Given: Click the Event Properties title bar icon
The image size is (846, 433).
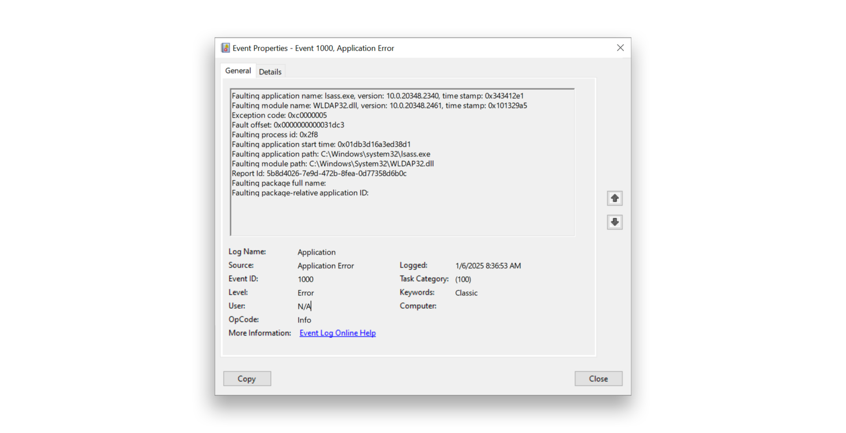Looking at the screenshot, I should (x=226, y=48).
